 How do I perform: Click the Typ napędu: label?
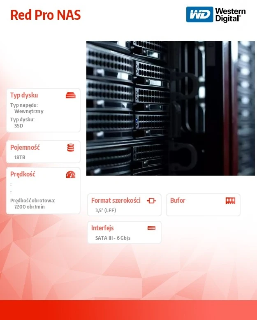(x=24, y=105)
